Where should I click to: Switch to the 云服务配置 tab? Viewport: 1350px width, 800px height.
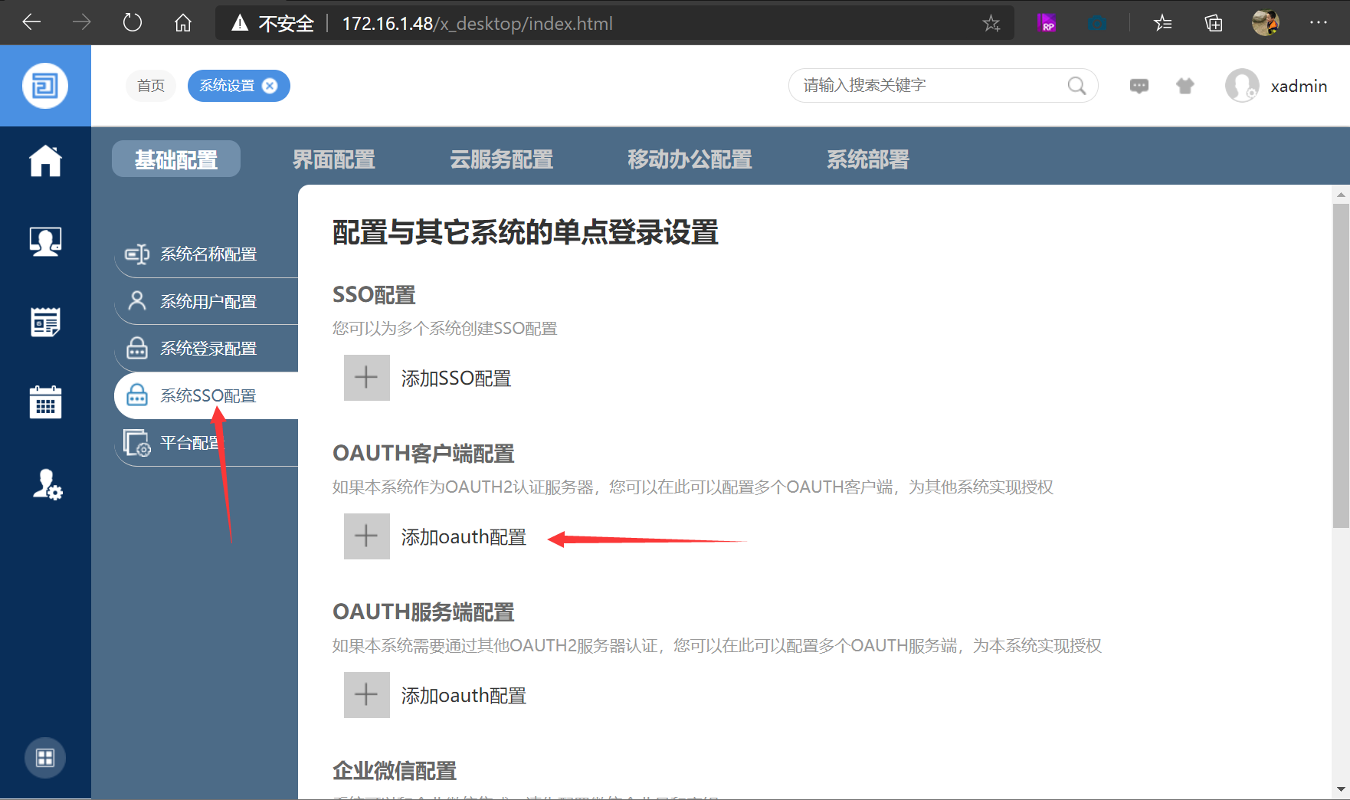(501, 159)
